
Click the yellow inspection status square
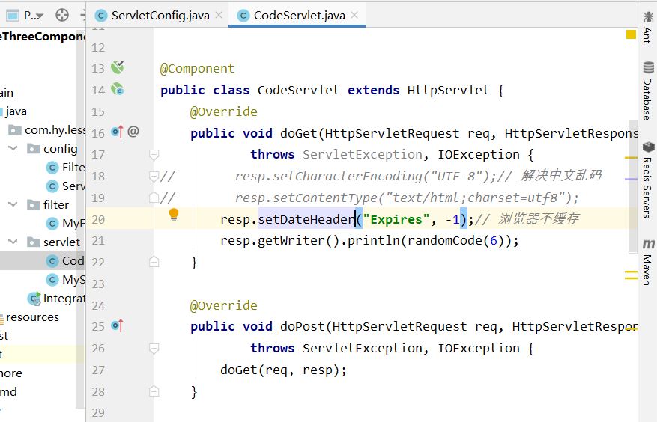(631, 34)
